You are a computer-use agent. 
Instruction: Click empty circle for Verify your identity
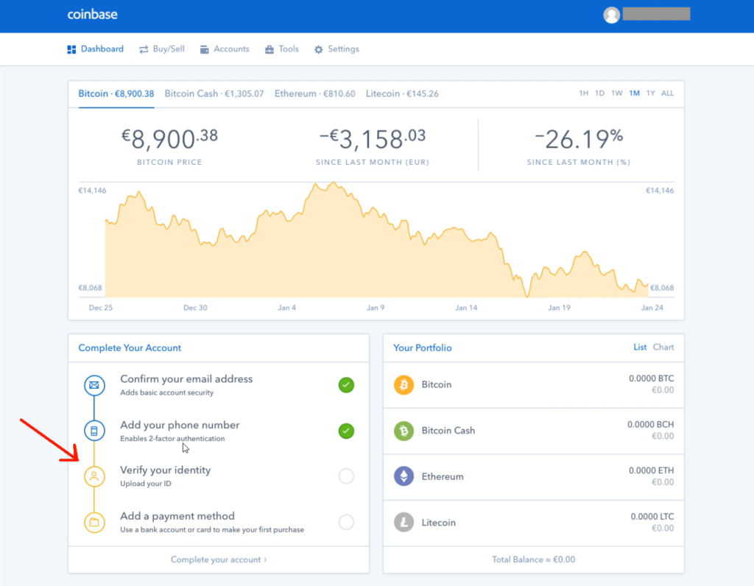tap(346, 476)
